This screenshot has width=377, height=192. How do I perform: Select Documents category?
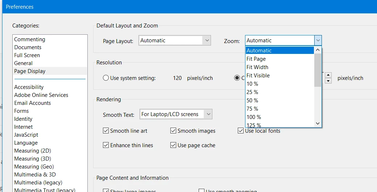28,47
